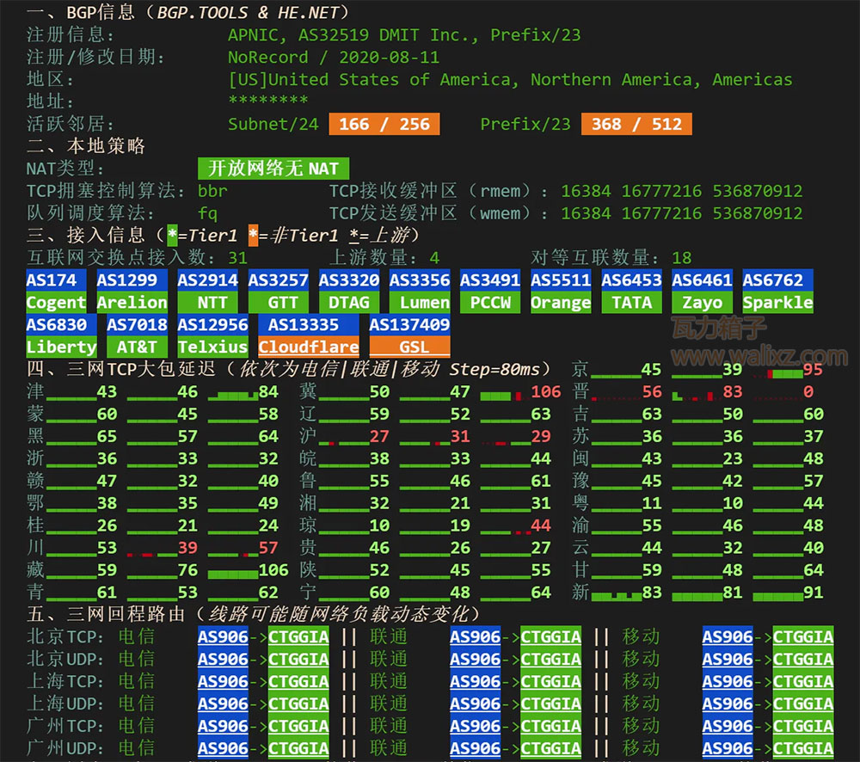
Task: Select the AS3491 badge
Action: [x=490, y=280]
